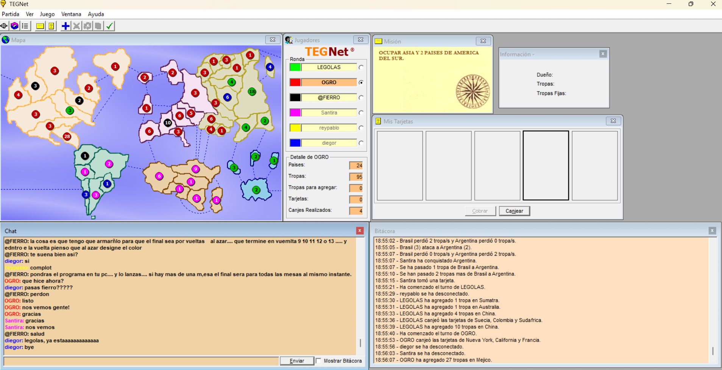Click the Canjear button under Mis Tarjetas
Screen dimensions: 722x370
(x=514, y=211)
